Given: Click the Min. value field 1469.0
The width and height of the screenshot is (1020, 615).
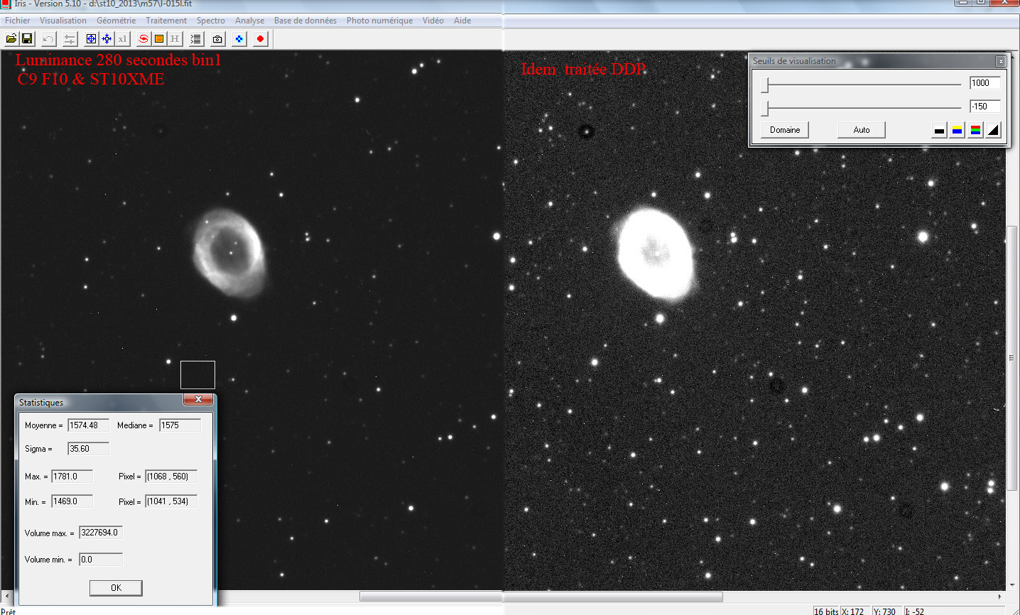Looking at the screenshot, I should [72, 501].
